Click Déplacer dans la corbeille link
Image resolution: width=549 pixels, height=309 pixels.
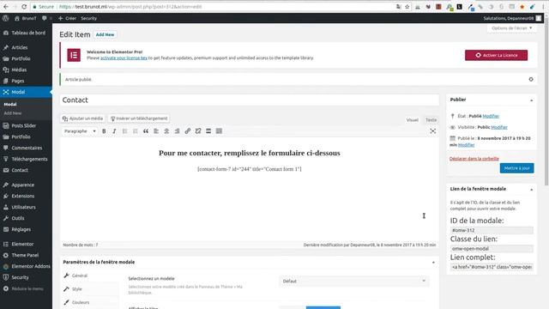click(x=474, y=158)
